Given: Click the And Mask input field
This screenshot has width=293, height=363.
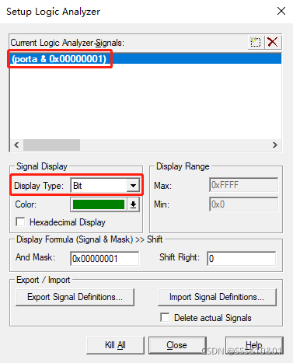Looking at the screenshot, I should pos(104,258).
